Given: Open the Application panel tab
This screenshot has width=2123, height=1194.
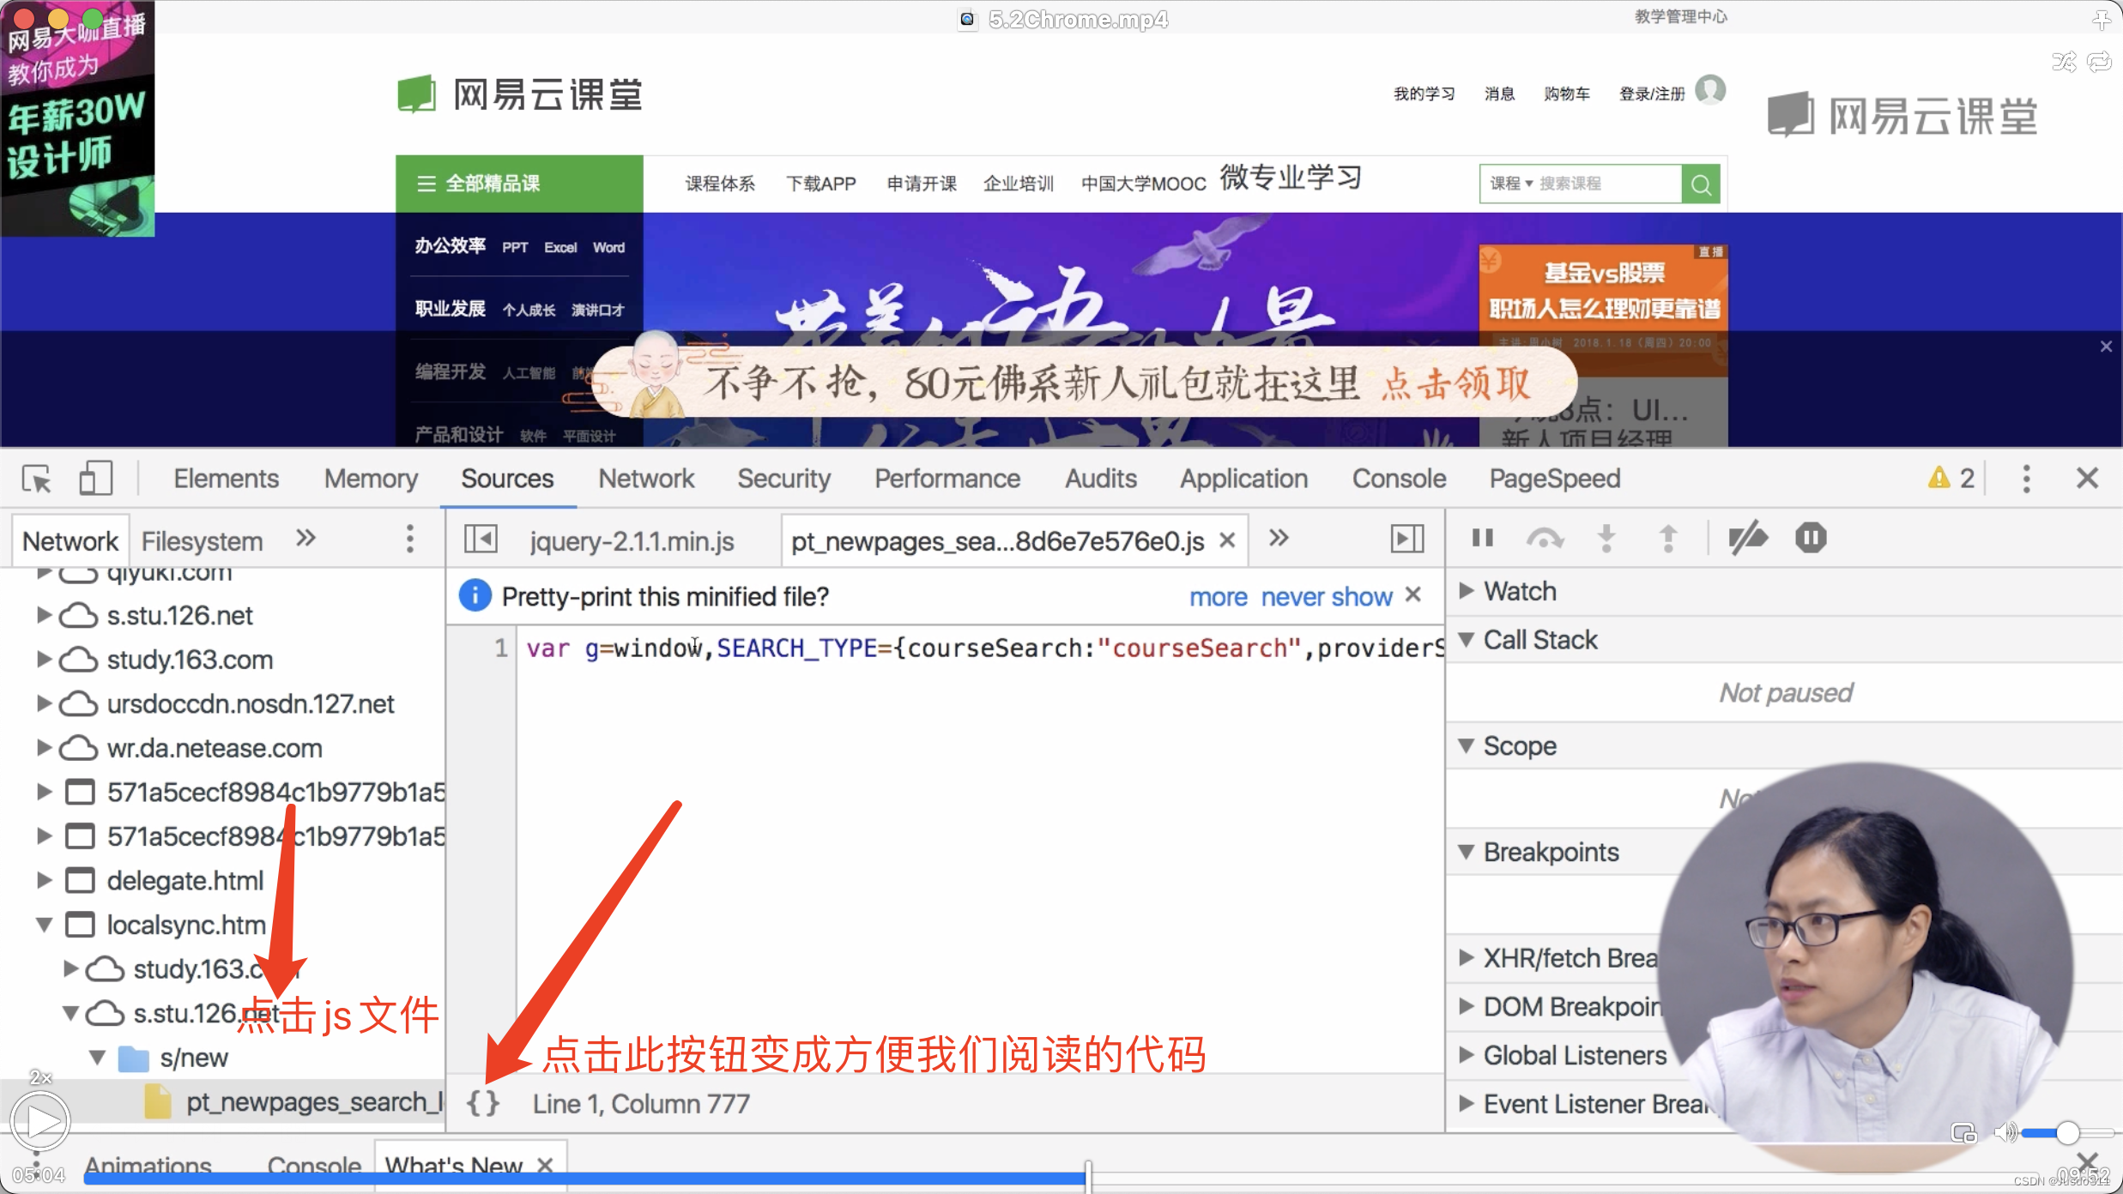Looking at the screenshot, I should point(1243,479).
